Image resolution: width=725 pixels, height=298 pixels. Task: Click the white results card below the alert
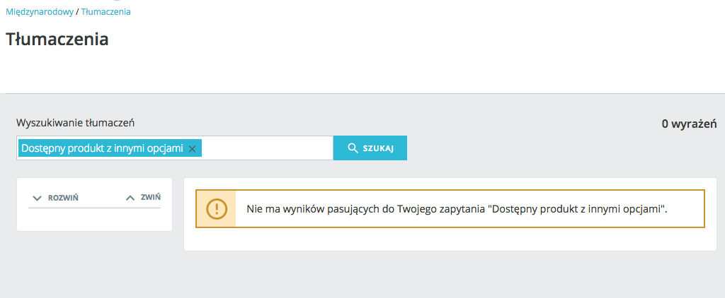pyautogui.click(x=450, y=239)
